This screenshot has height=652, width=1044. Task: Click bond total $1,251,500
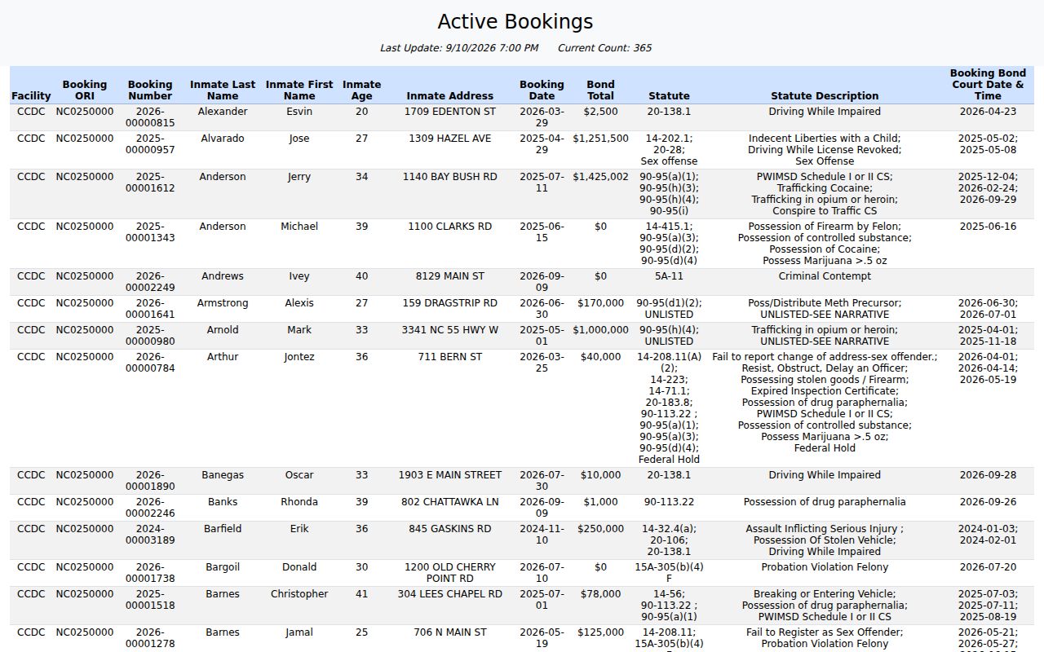600,139
